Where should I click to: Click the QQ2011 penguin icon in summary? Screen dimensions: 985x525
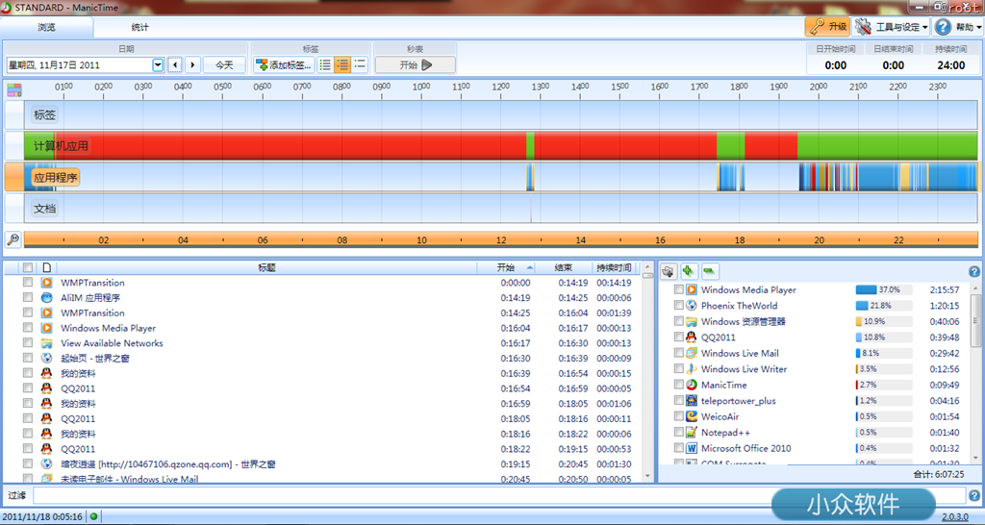[692, 337]
